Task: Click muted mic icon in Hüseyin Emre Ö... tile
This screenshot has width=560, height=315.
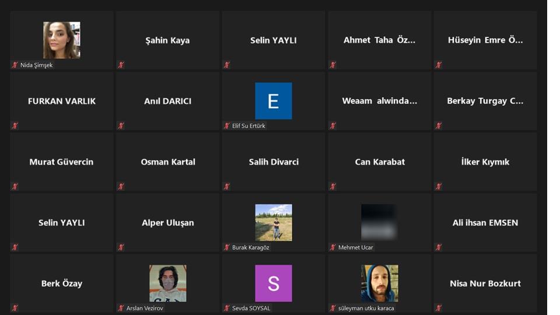Action: 439,65
